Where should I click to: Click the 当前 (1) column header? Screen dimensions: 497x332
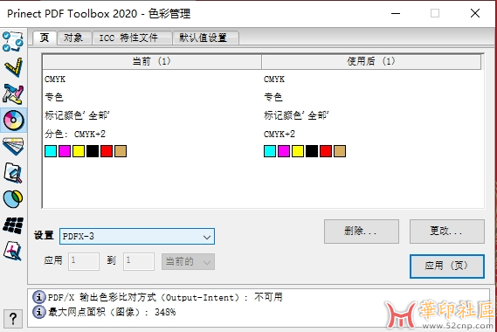(x=152, y=61)
